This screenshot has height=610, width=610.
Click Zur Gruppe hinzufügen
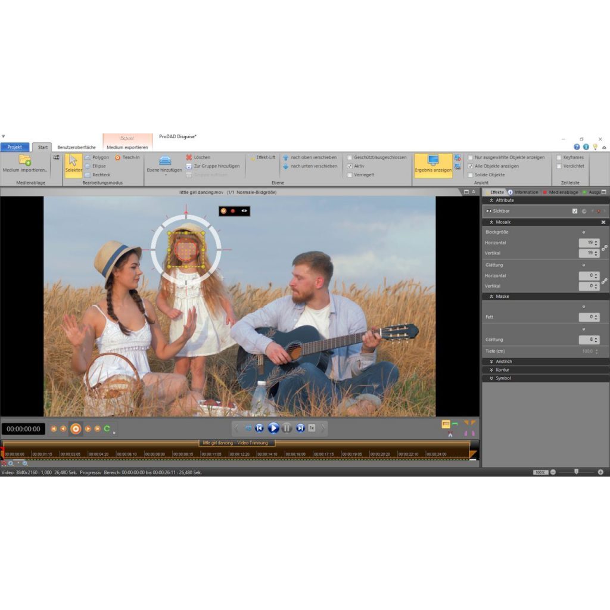pyautogui.click(x=213, y=166)
